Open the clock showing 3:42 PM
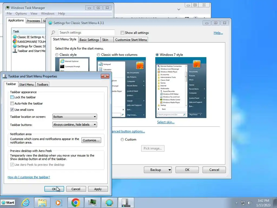Viewport: 277px width, 208px height. pos(263,203)
